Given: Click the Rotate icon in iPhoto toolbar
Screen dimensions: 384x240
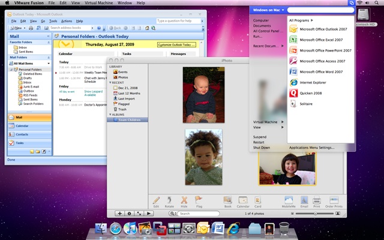Looking at the screenshot, I should click(169, 200).
